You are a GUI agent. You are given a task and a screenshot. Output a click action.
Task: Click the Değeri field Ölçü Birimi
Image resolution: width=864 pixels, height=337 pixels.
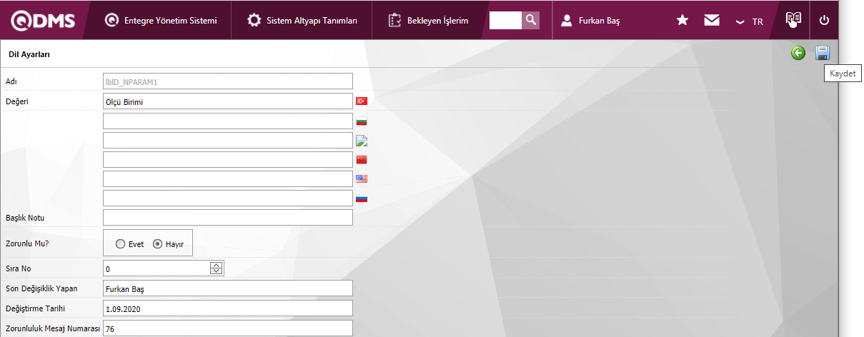[x=228, y=101]
